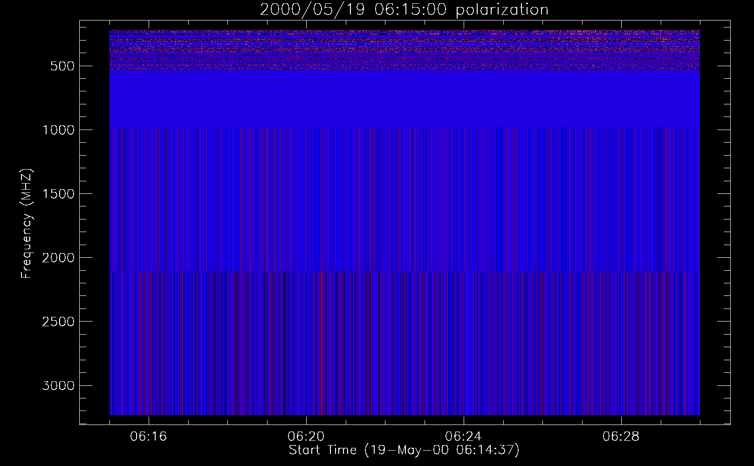Click the 06:16 time tick label
This screenshot has height=466, width=754.
tap(149, 437)
